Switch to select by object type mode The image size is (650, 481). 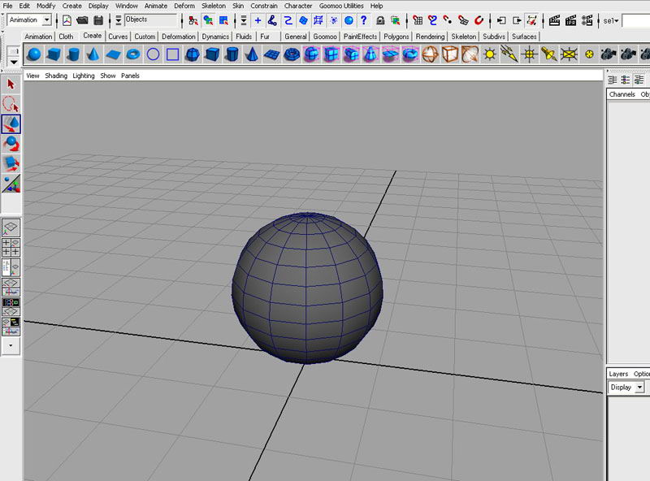208,20
